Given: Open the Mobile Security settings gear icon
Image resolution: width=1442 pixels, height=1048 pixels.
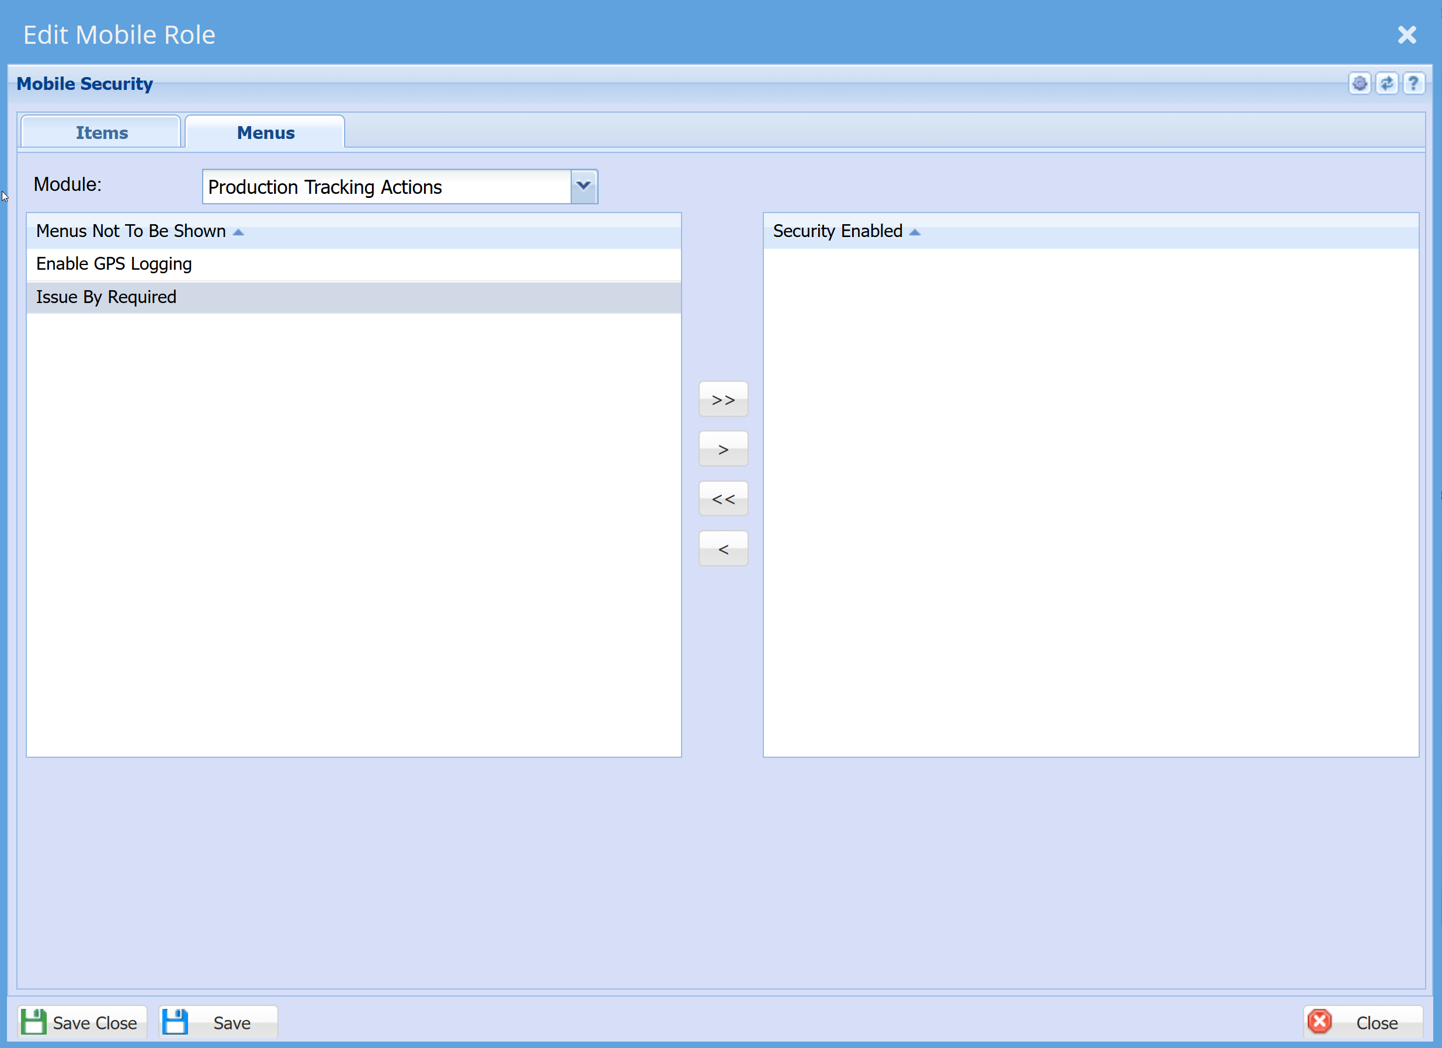Looking at the screenshot, I should click(1359, 83).
